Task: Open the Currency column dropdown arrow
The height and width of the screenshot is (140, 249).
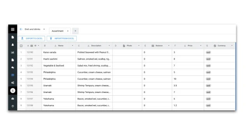Action: point(232,46)
